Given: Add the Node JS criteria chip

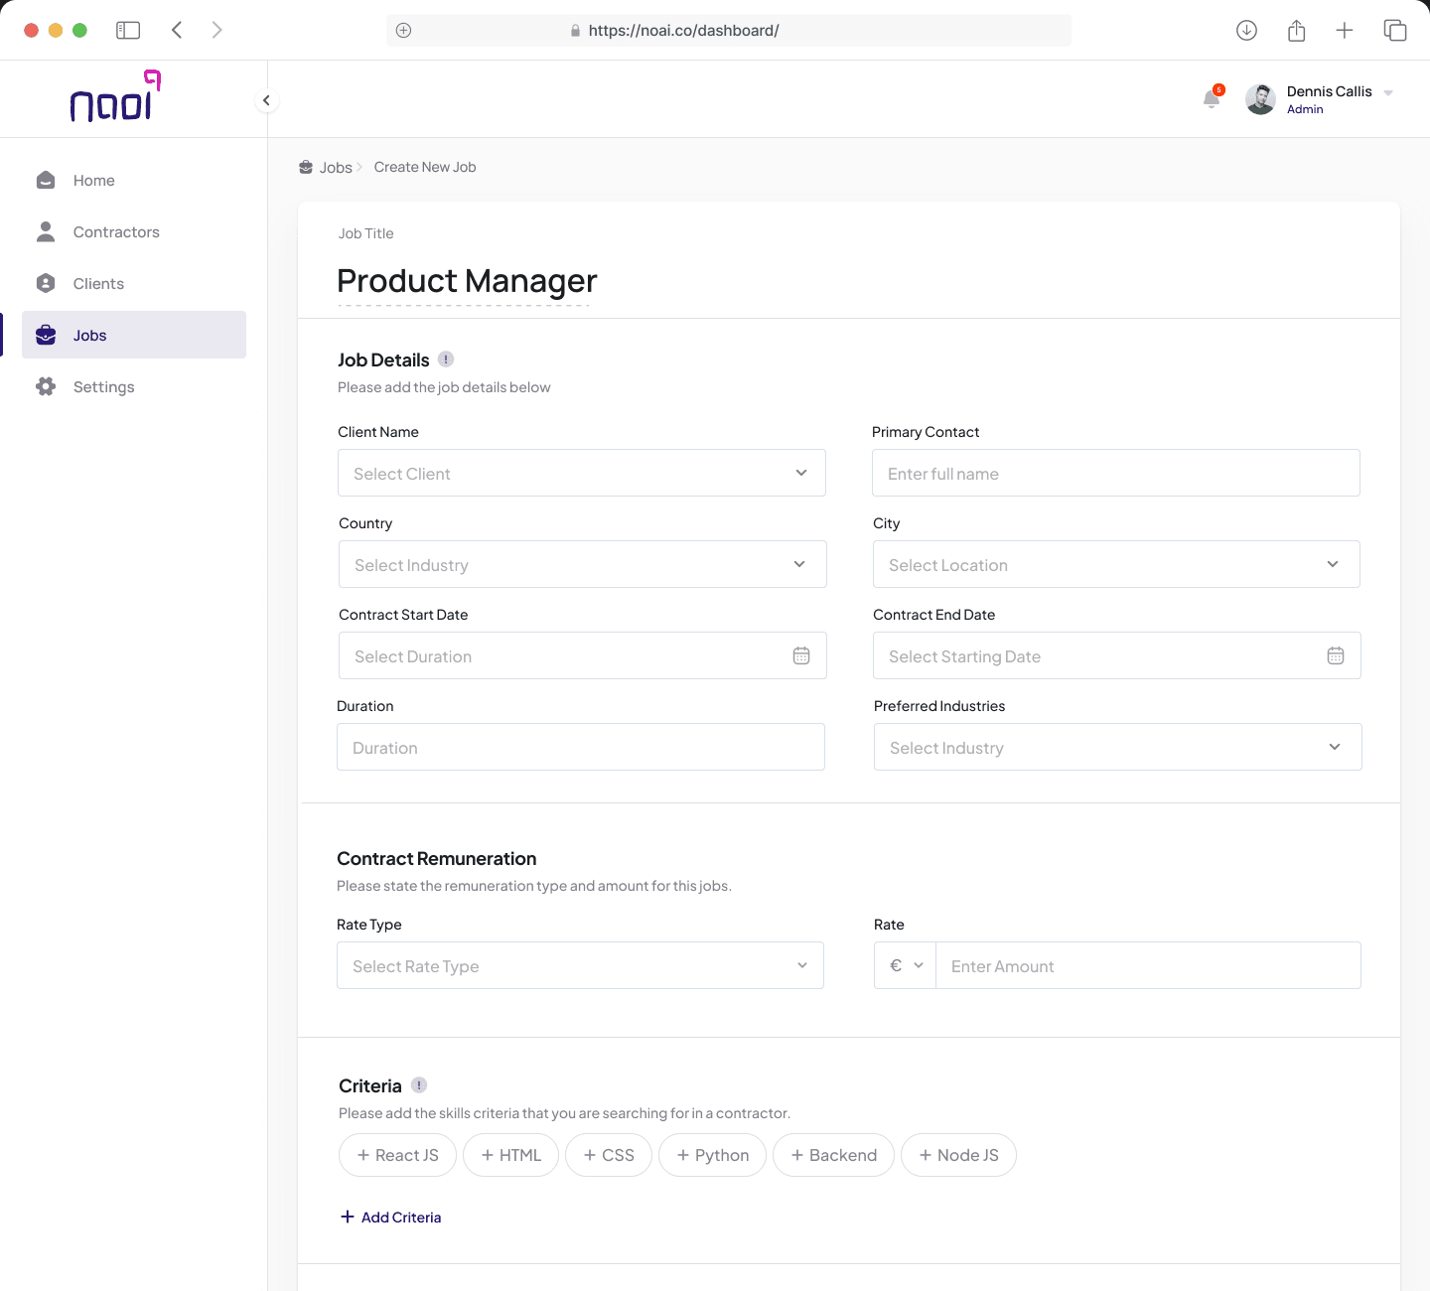Looking at the screenshot, I should [x=958, y=1155].
